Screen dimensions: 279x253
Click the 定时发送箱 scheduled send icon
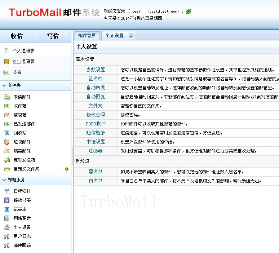[x=7, y=160]
